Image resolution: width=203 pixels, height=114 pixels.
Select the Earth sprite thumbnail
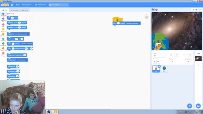click(x=164, y=69)
